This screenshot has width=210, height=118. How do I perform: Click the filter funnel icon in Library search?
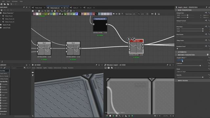25,68
